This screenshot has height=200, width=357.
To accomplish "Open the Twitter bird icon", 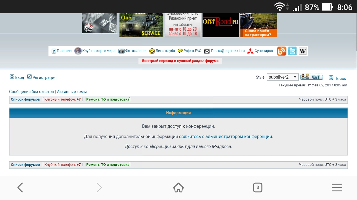I will [x=292, y=51].
